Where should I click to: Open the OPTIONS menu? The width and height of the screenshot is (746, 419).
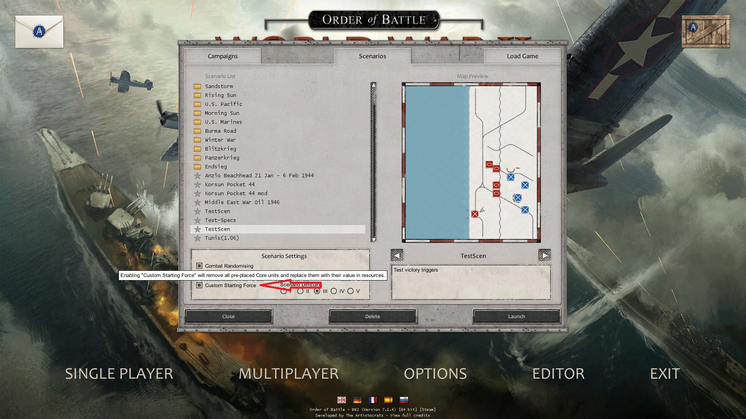click(435, 374)
